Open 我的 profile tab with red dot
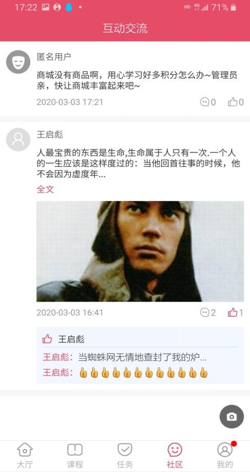Image resolution: width=250 pixels, height=472 pixels. pos(225,456)
